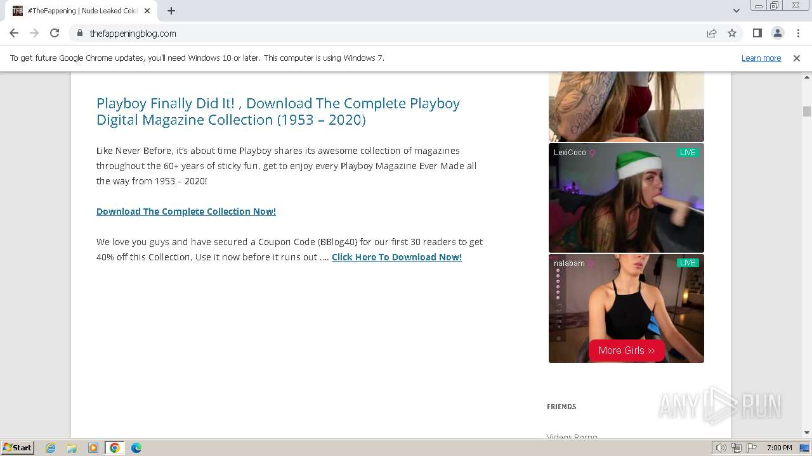Image resolution: width=812 pixels, height=456 pixels.
Task: Minimize the Chrome window
Action: pyautogui.click(x=758, y=6)
